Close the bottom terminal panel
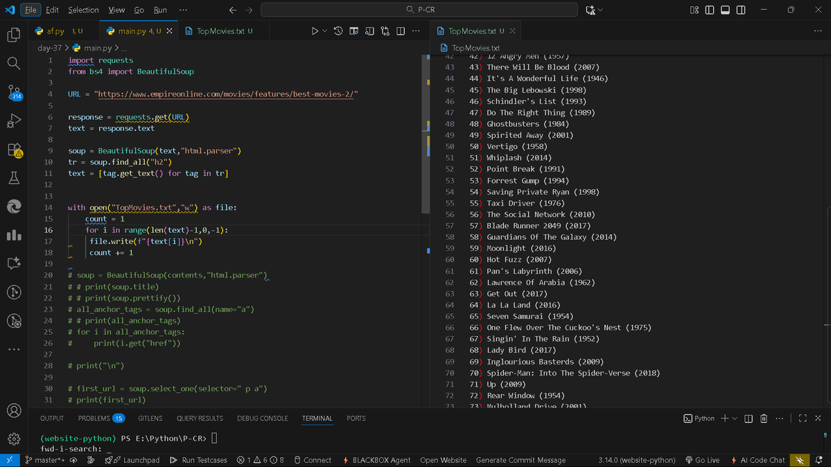Screen dimensions: 831x467 [x=818, y=418]
